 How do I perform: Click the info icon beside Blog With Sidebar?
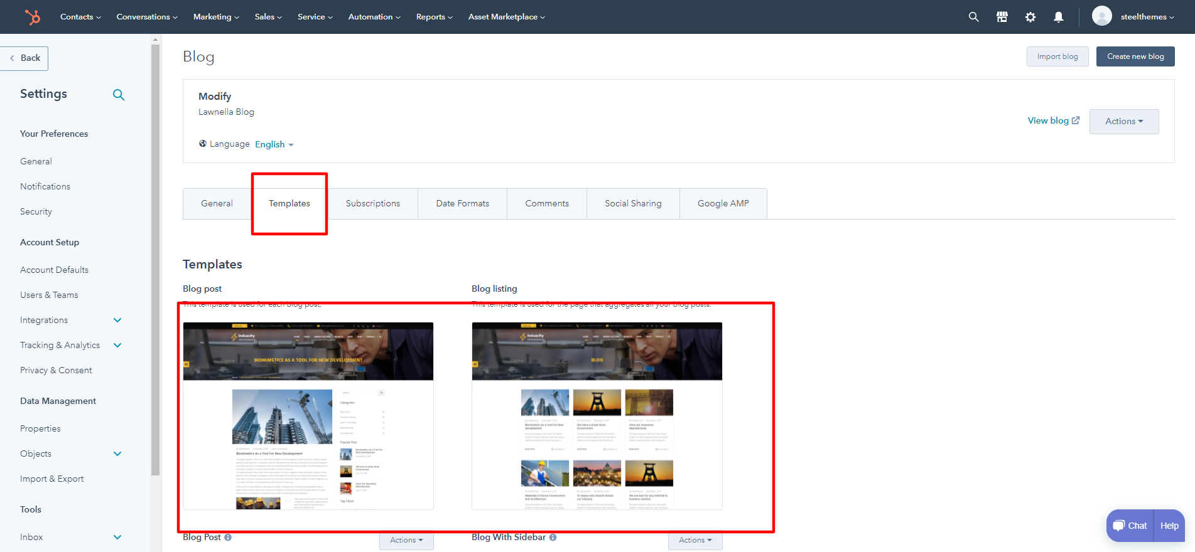pyautogui.click(x=553, y=537)
